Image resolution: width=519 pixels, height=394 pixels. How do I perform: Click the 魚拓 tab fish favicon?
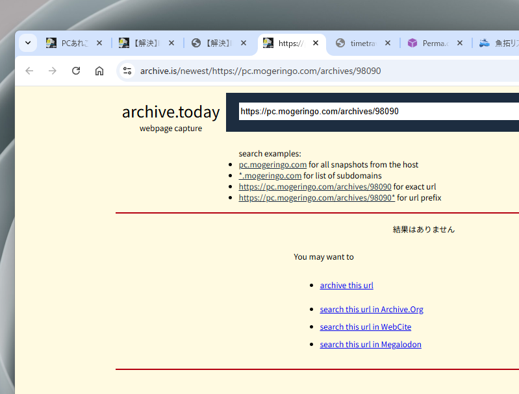tap(484, 43)
